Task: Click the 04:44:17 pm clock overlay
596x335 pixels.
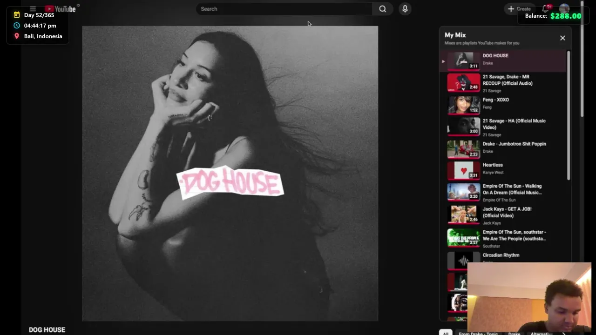Action: point(35,26)
